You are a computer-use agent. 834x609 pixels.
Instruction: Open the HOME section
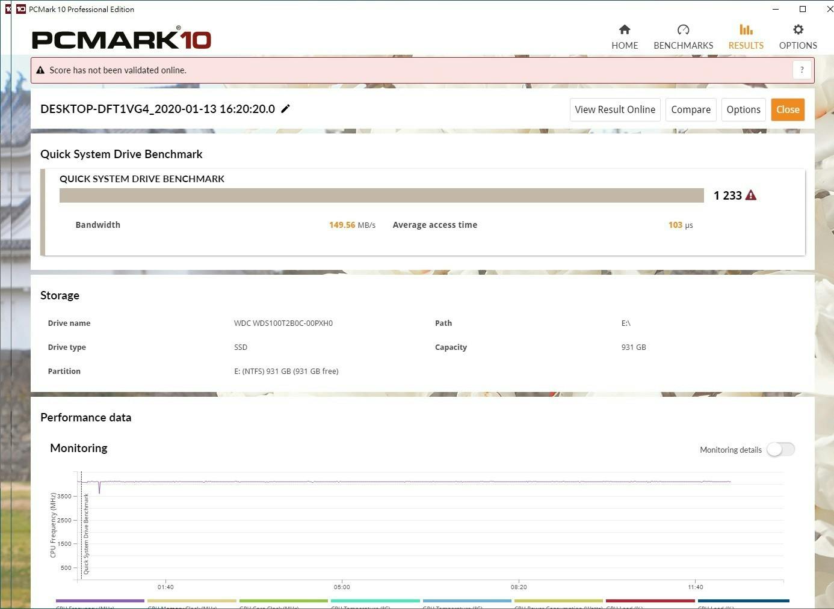point(625,37)
